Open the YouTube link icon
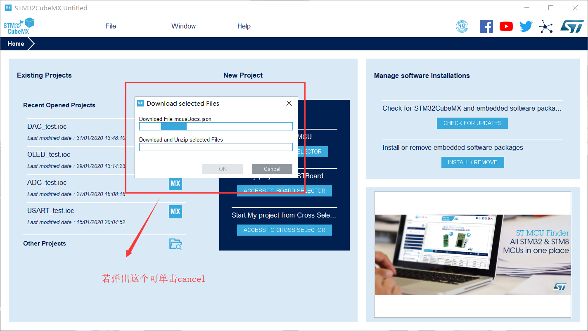This screenshot has width=588, height=331. [506, 26]
